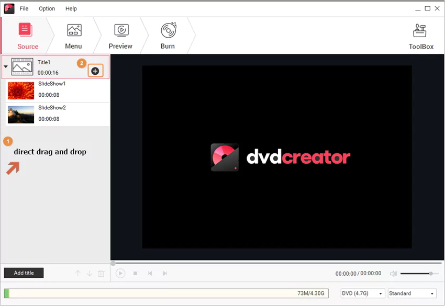Switch to the Source tab

pos(28,36)
